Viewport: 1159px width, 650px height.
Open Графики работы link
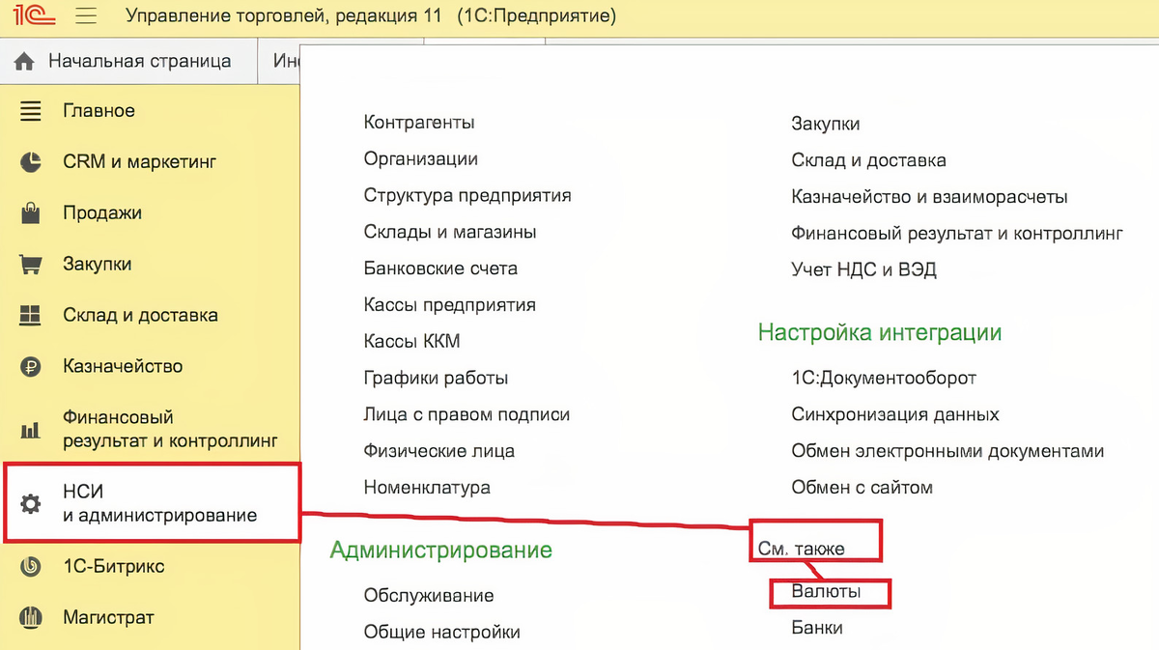pyautogui.click(x=437, y=379)
